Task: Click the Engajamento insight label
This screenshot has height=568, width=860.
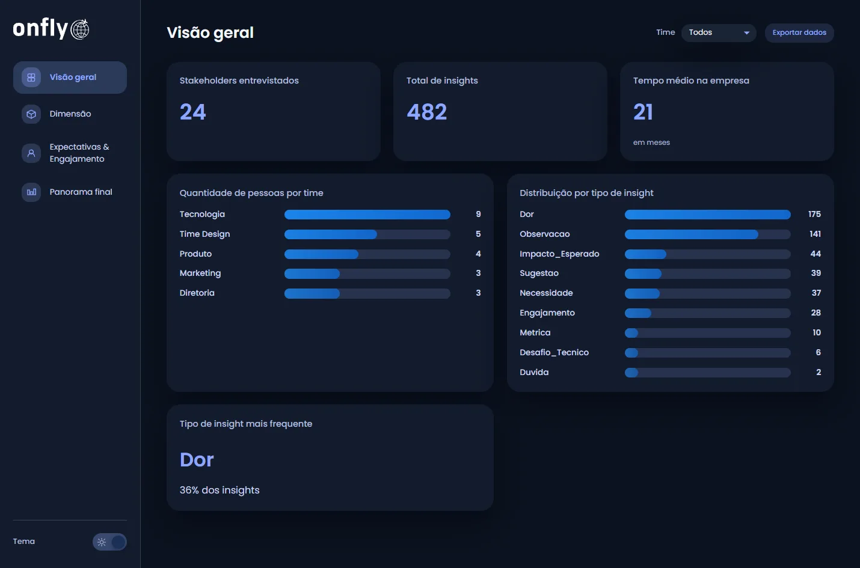Action: [x=547, y=313]
